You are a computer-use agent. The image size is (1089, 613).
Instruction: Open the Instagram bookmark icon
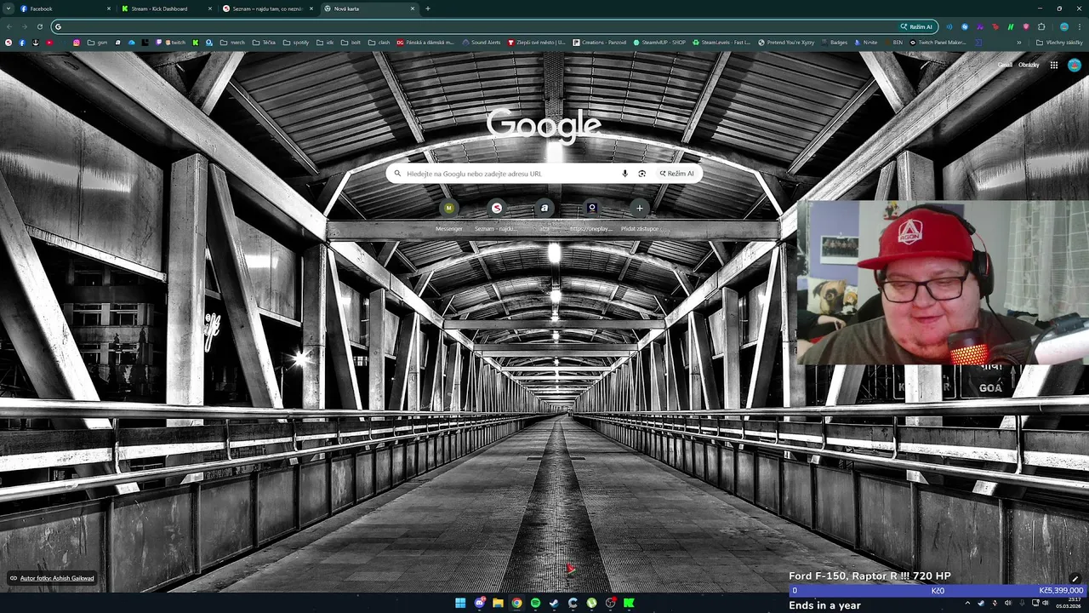(x=77, y=43)
